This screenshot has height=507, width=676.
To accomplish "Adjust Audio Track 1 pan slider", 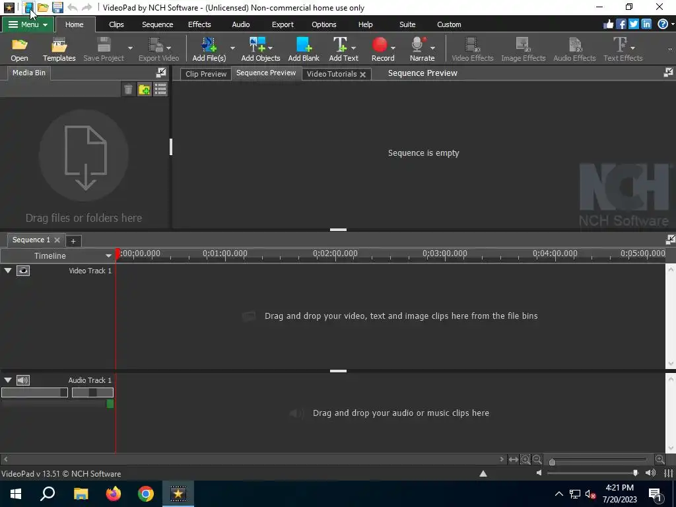I will (x=92, y=392).
